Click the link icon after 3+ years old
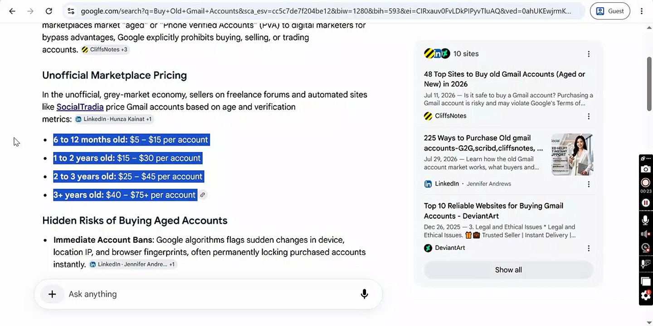 pos(203,195)
